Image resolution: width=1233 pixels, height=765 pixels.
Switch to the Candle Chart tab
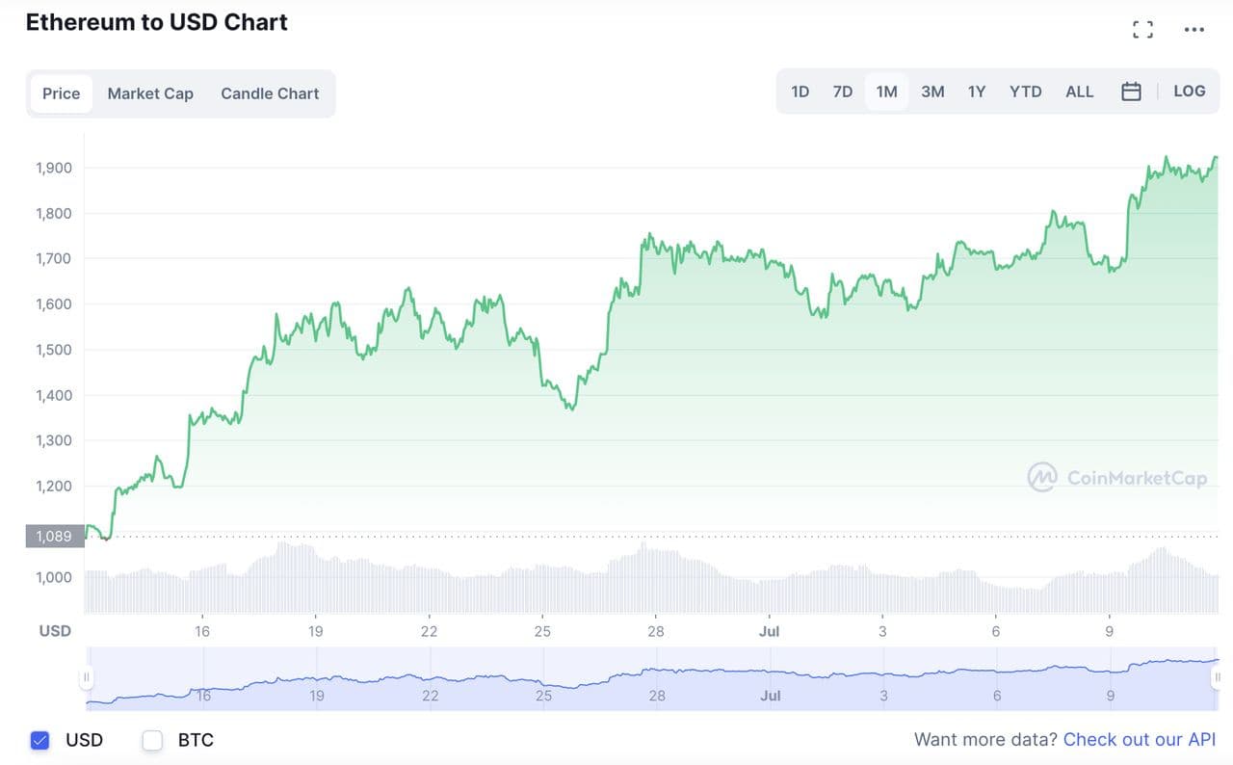pyautogui.click(x=270, y=93)
